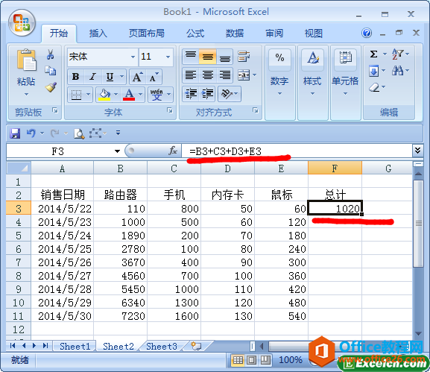Click the text orientation icon
This screenshot has width=430, height=372.
coord(227,93)
